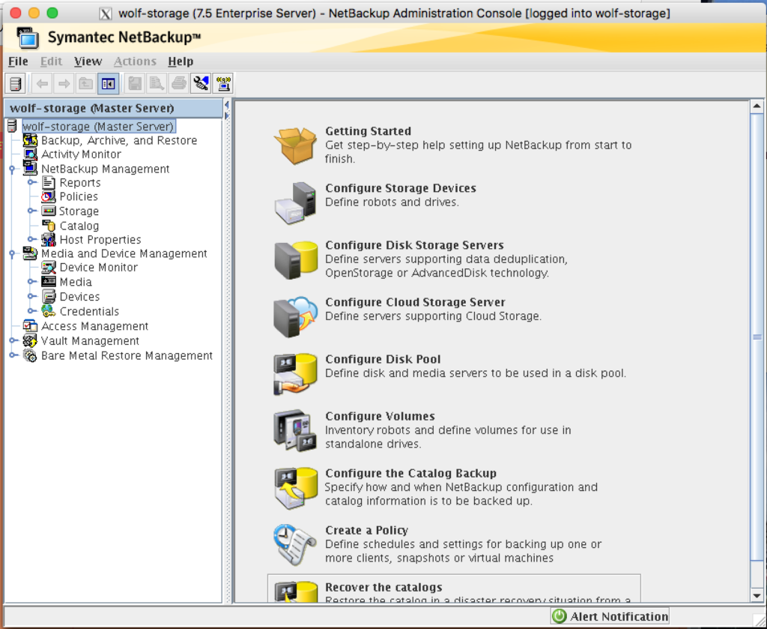This screenshot has width=767, height=629.
Task: Click the right panel vertical scrollbar
Action: point(757,337)
